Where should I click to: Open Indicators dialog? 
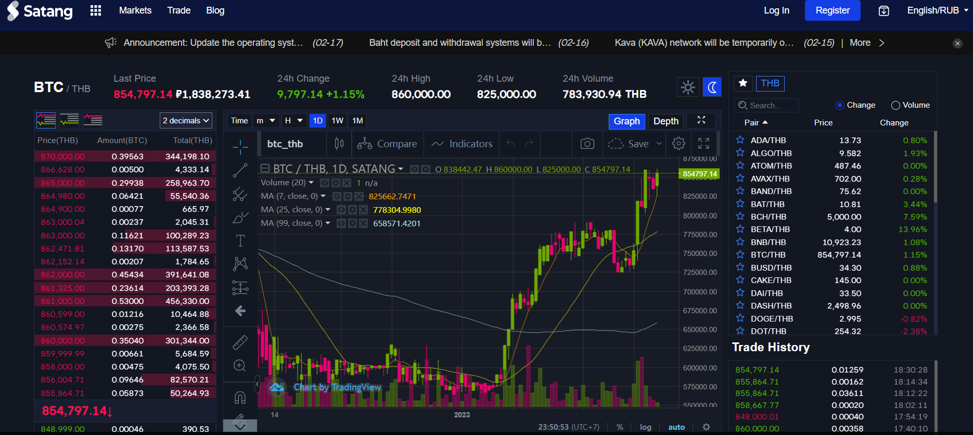[x=462, y=144]
